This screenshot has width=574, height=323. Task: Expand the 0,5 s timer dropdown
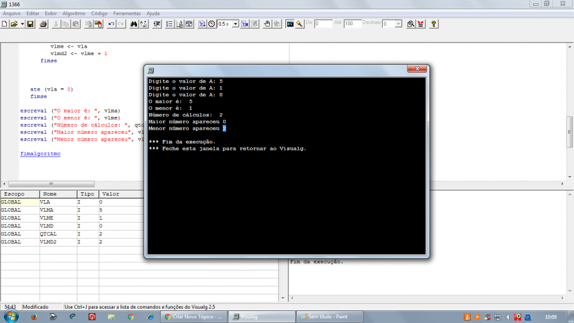(x=235, y=24)
